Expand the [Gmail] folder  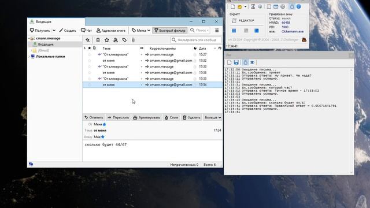tap(31, 50)
